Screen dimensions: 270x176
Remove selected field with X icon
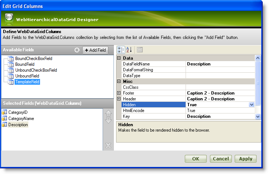[108, 145]
